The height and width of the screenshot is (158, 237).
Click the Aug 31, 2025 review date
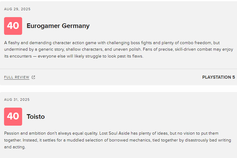pyautogui.click(x=17, y=100)
